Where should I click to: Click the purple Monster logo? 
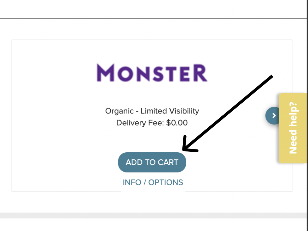pyautogui.click(x=152, y=73)
